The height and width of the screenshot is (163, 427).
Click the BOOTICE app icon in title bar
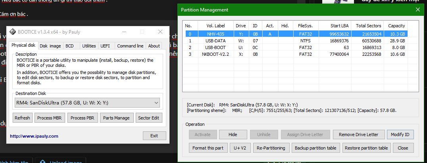point(13,32)
